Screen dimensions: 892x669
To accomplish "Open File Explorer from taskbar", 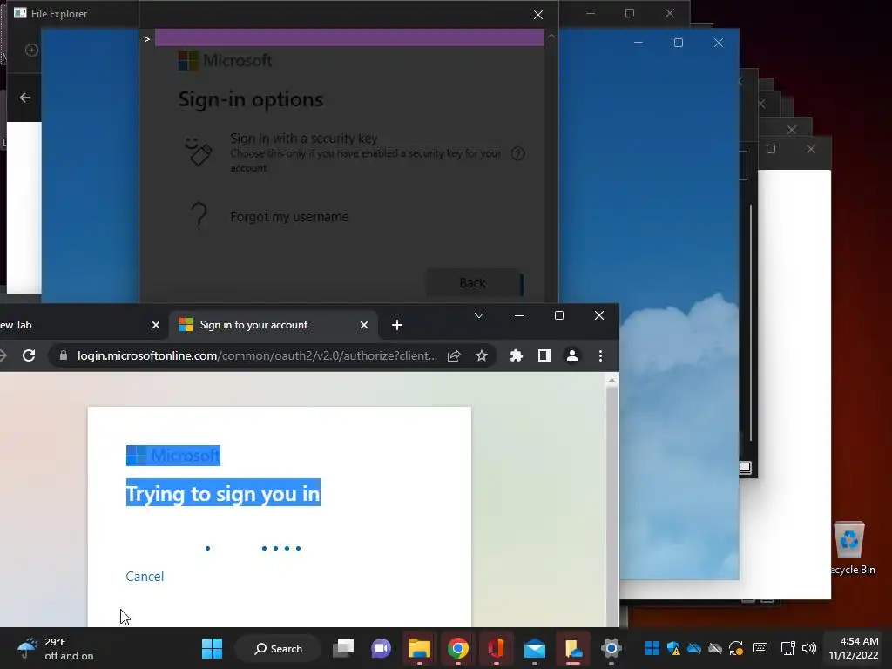I will point(420,648).
